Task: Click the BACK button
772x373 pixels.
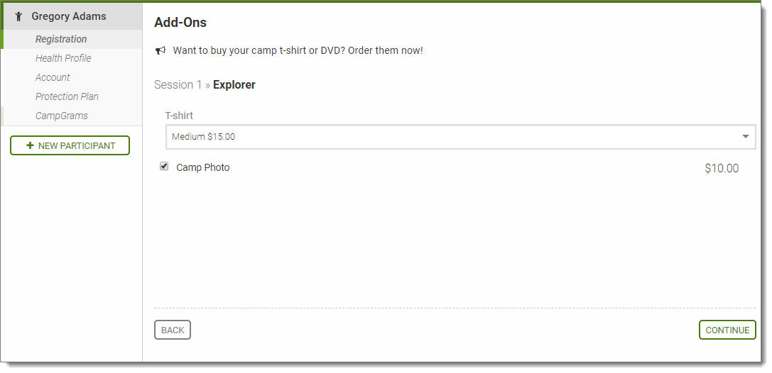Action: [x=173, y=330]
